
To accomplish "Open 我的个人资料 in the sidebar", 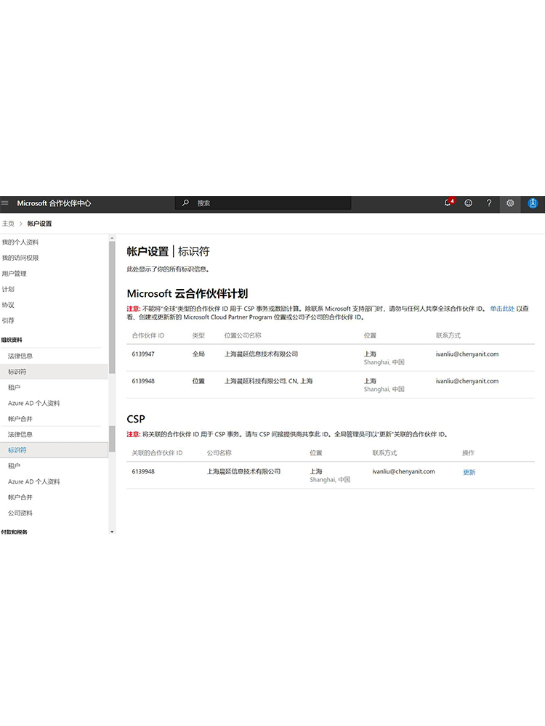I will pyautogui.click(x=20, y=242).
